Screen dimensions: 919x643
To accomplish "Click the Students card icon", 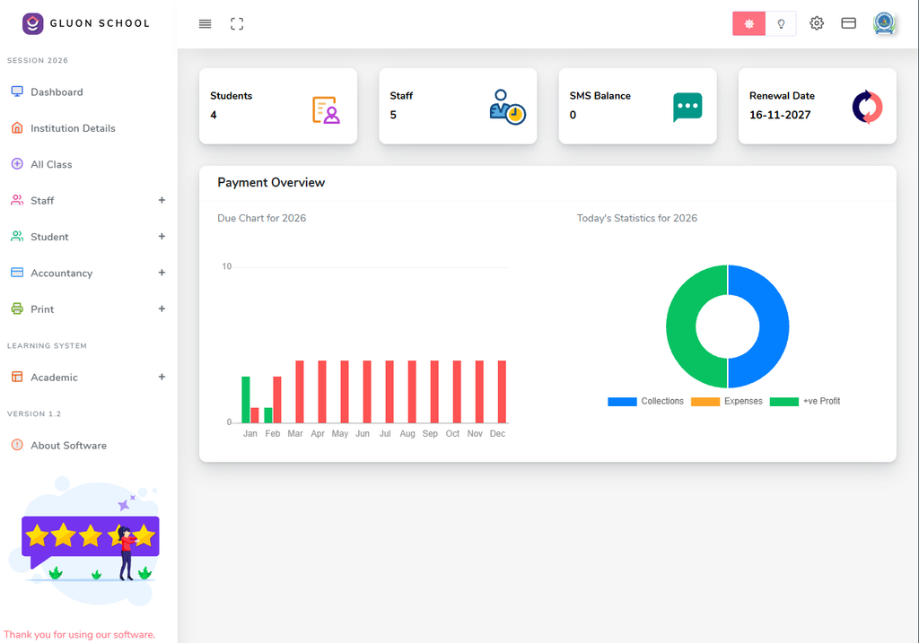I will click(326, 109).
